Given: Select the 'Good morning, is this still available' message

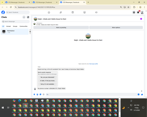Looking at the screenshot, I should click(x=61, y=69).
